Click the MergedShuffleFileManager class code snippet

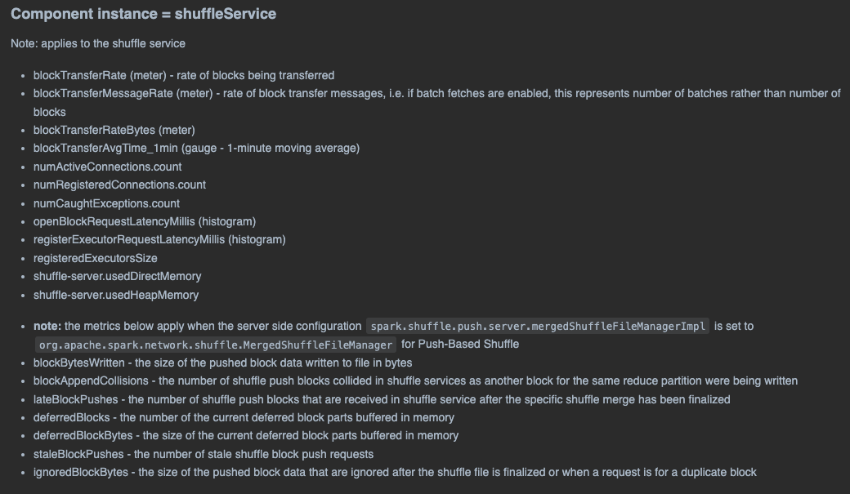216,345
